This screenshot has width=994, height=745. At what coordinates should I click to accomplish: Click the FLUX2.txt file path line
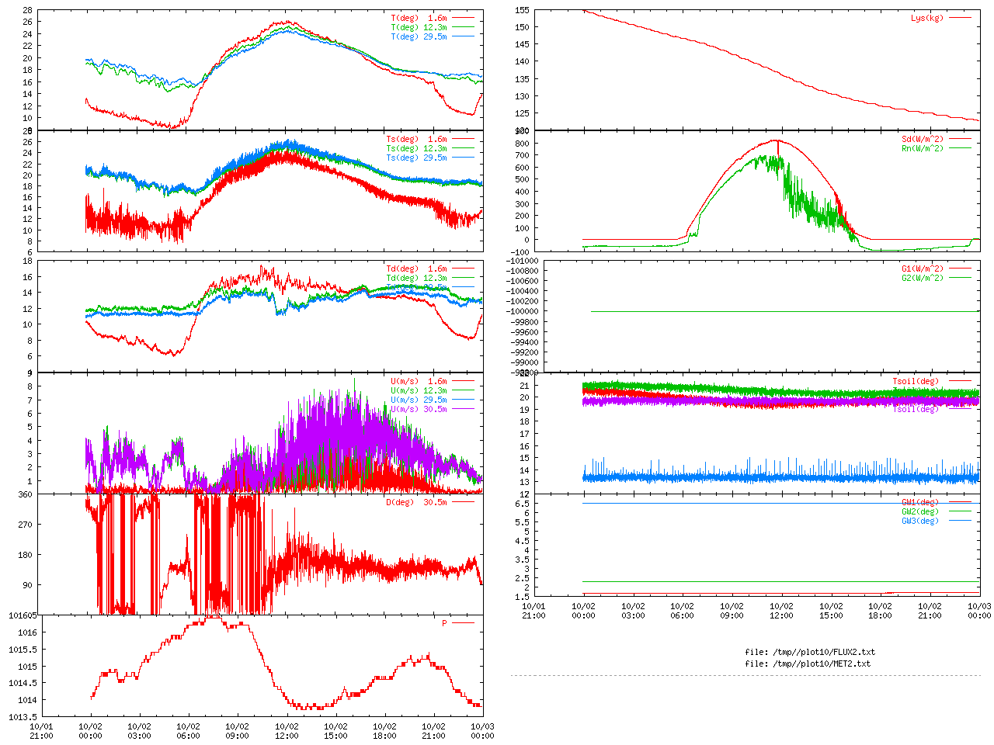click(x=810, y=652)
